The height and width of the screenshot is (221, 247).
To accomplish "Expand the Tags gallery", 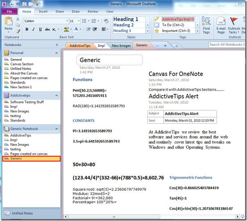I will pyautogui.click(x=198, y=31).
